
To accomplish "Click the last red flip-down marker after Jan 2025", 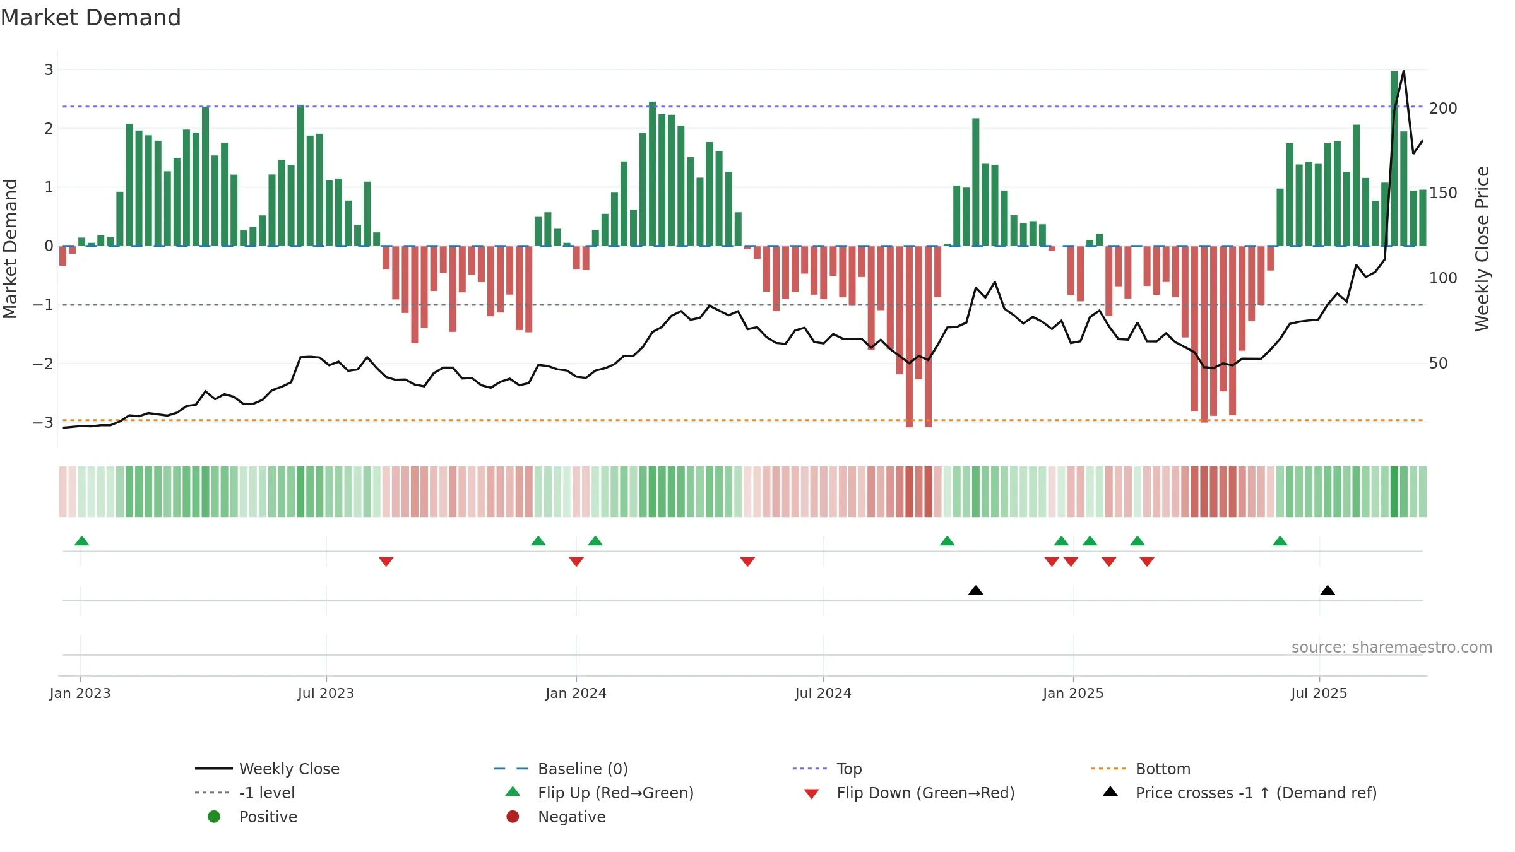I will 1147,561.
